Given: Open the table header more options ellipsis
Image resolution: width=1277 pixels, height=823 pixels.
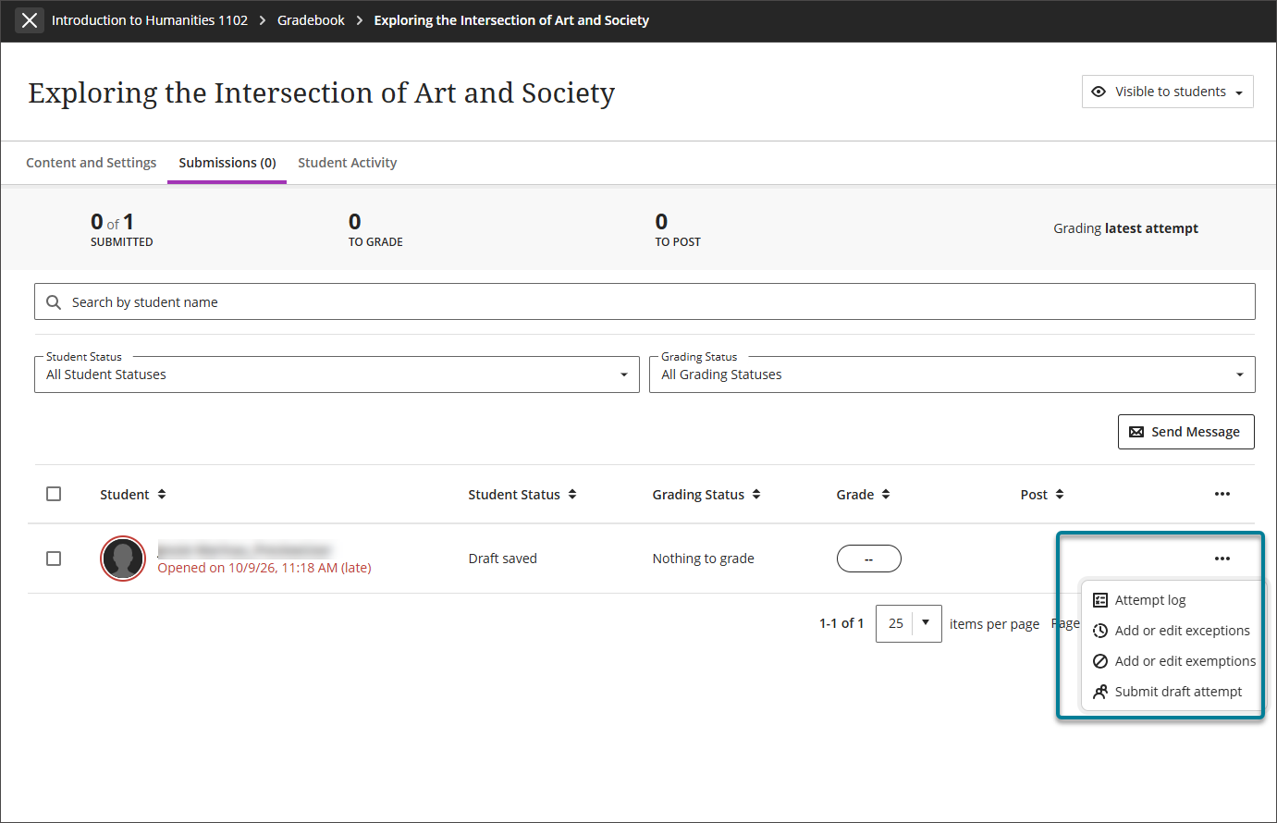Looking at the screenshot, I should (1222, 494).
